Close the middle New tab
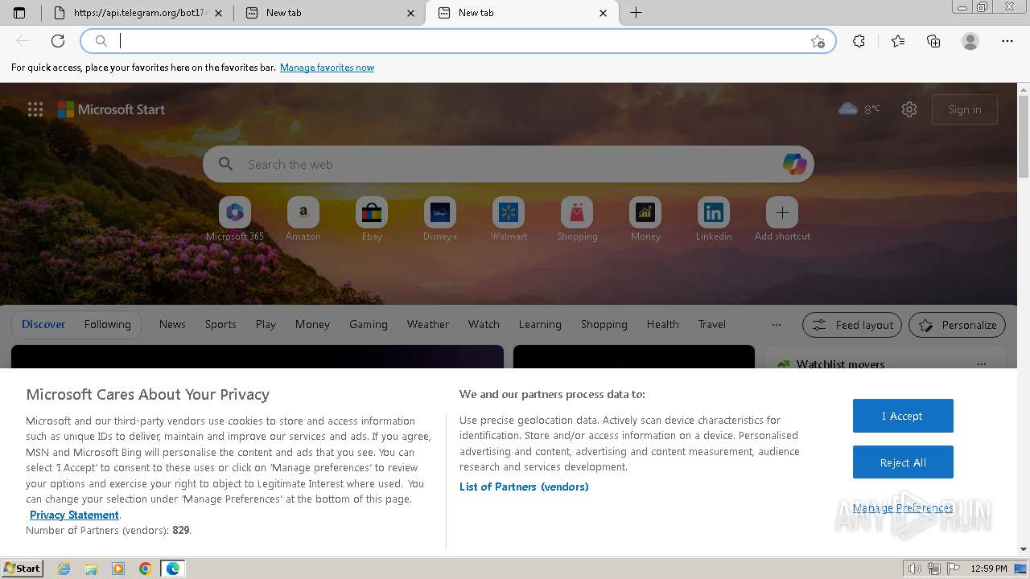This screenshot has height=579, width=1030. tap(411, 13)
